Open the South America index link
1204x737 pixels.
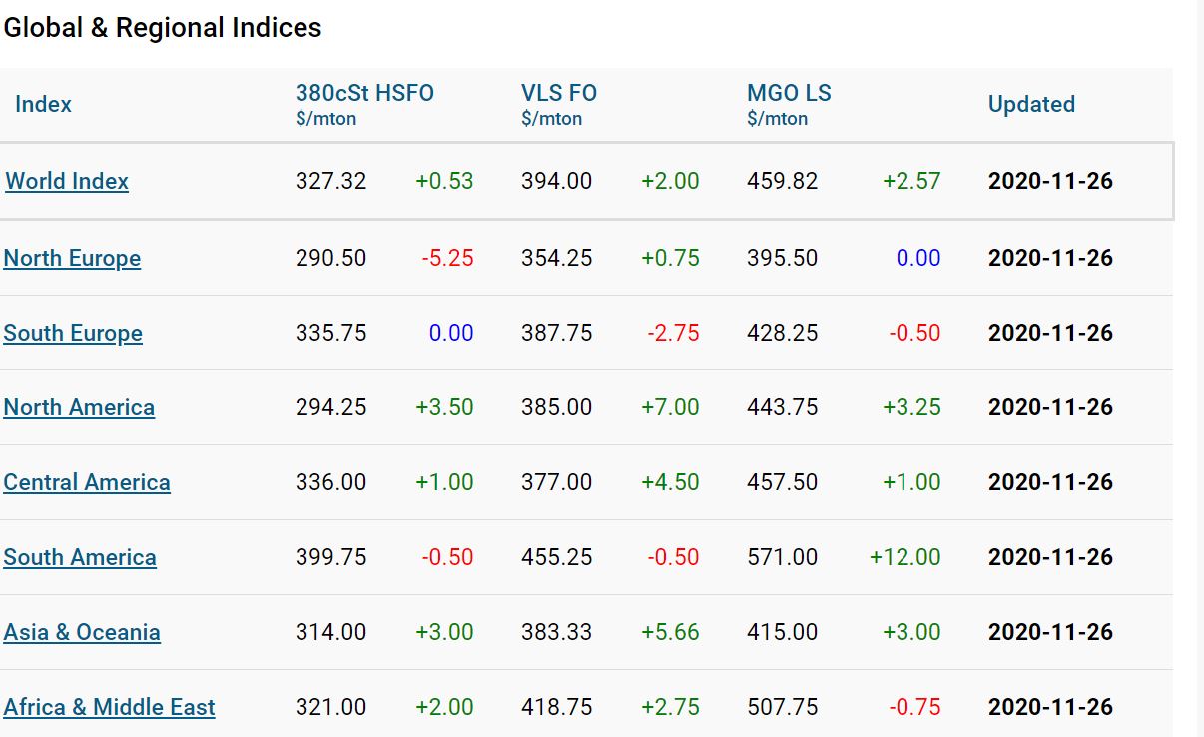80,557
